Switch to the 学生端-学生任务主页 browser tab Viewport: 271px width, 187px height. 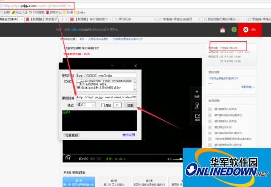(x=180, y=19)
